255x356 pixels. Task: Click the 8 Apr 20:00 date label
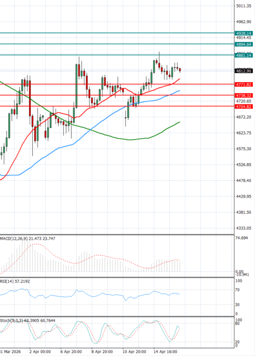(x=102, y=352)
